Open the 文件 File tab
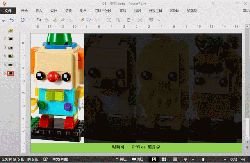This screenshot has width=250, height=163. 8,11
